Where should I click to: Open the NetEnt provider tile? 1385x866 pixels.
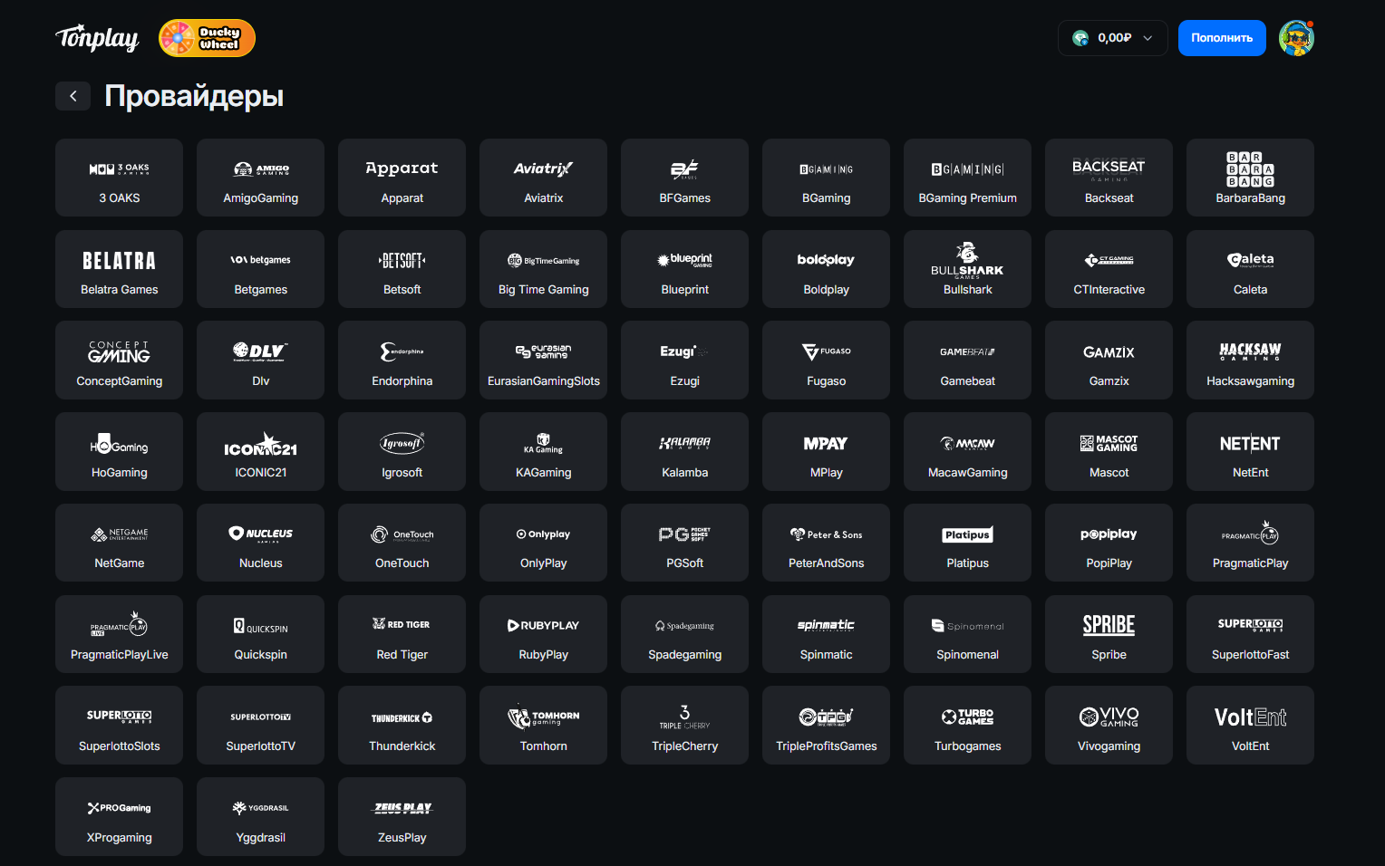coord(1250,451)
